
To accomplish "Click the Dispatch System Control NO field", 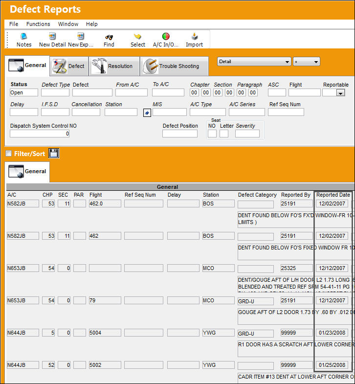I will [40, 134].
